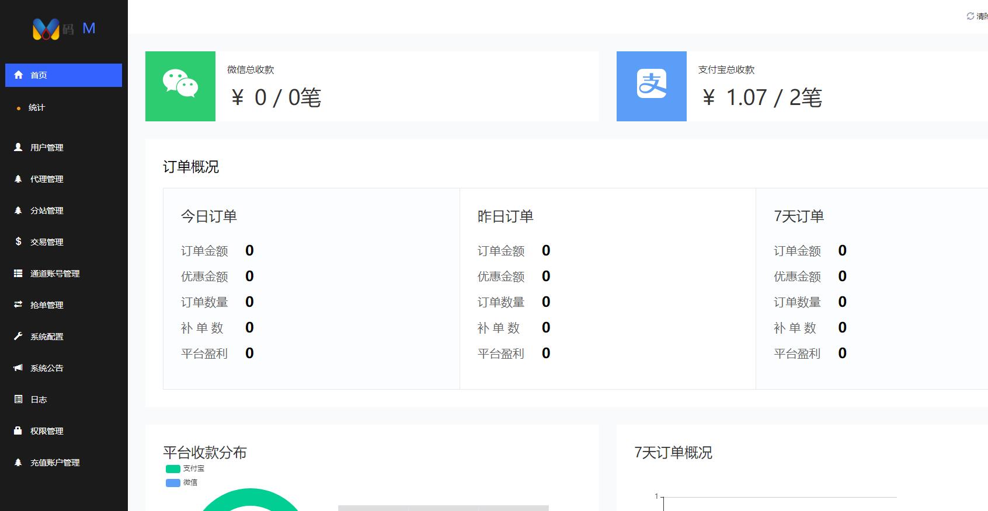Click the refresh icon at top right
The height and width of the screenshot is (511, 988).
pyautogui.click(x=970, y=16)
